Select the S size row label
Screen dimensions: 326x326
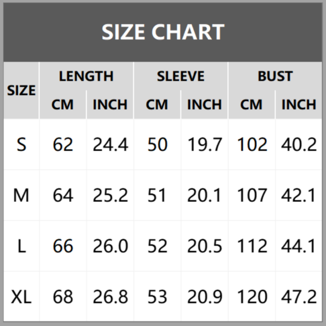(x=21, y=145)
